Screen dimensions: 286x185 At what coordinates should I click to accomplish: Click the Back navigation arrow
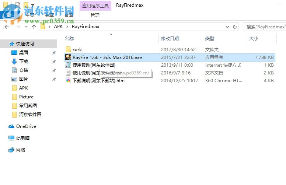click(x=7, y=27)
